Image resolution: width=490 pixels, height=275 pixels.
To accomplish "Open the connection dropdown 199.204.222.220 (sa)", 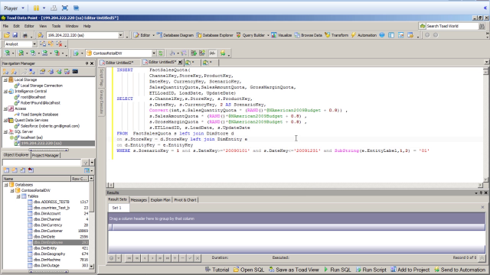I will 121,35.
